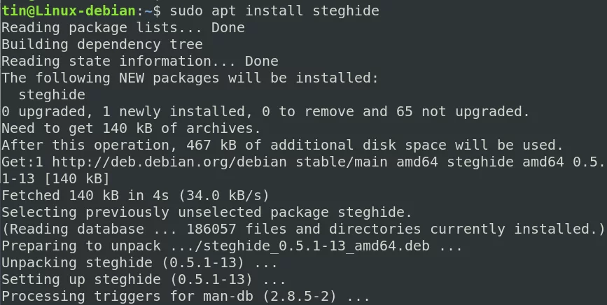Image resolution: width=607 pixels, height=305 pixels.
Task: Click the 'The following NEW packages' line
Action: click(x=190, y=78)
